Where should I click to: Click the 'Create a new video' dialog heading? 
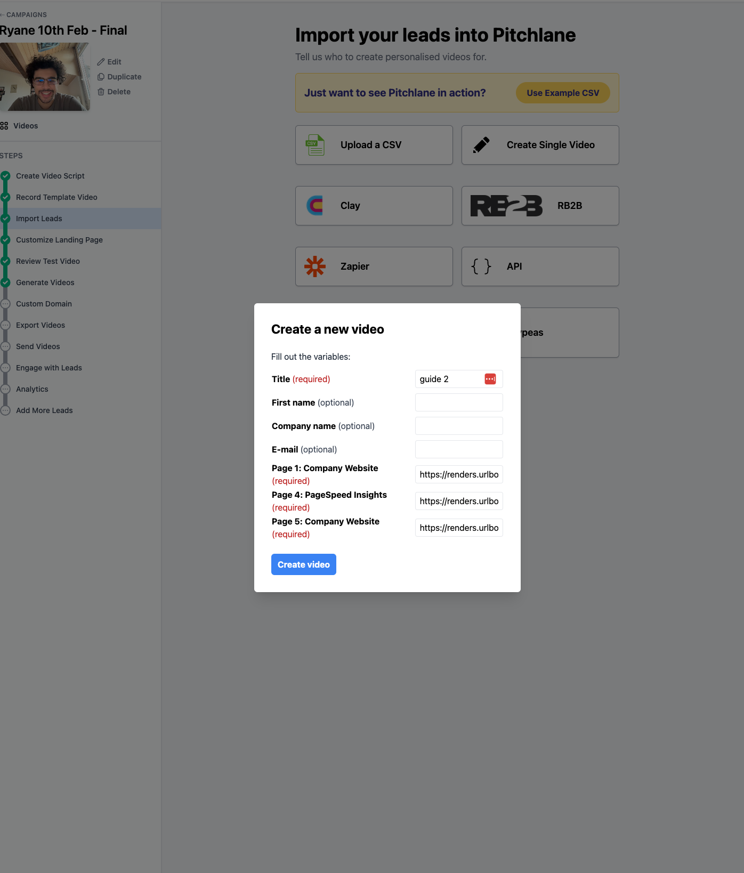pos(328,329)
